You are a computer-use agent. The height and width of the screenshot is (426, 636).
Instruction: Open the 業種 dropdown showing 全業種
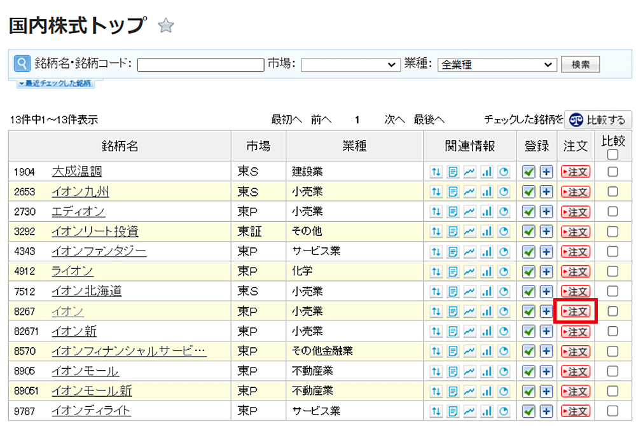coord(497,64)
